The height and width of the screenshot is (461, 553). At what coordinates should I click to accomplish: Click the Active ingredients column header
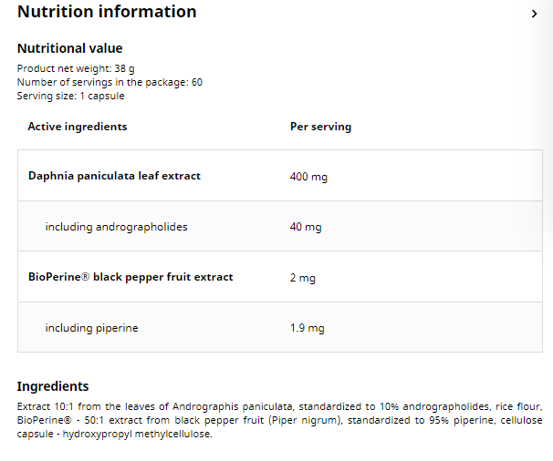[x=78, y=127]
